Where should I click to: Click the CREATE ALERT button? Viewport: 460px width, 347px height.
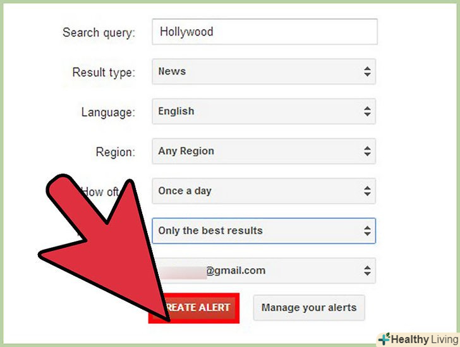click(194, 308)
